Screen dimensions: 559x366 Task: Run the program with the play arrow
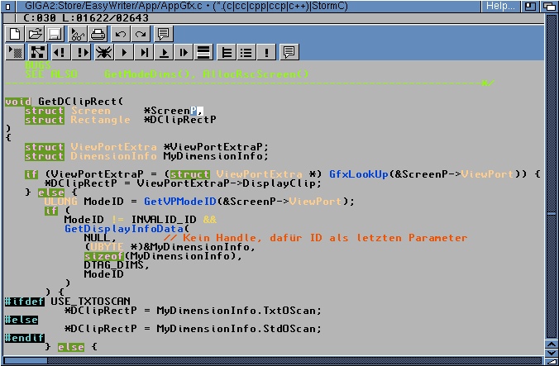pos(125,52)
